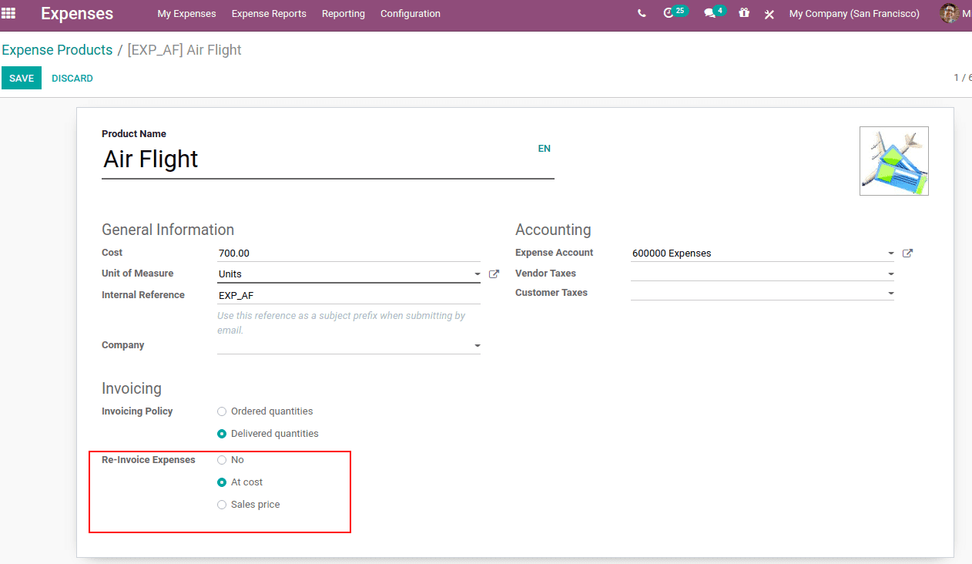Open My Expenses menu
972x564 pixels.
(186, 14)
